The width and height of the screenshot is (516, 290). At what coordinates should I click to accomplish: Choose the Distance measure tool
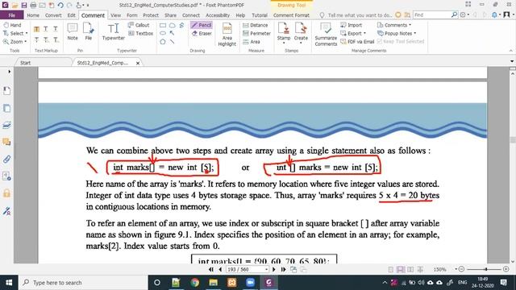[x=255, y=25]
